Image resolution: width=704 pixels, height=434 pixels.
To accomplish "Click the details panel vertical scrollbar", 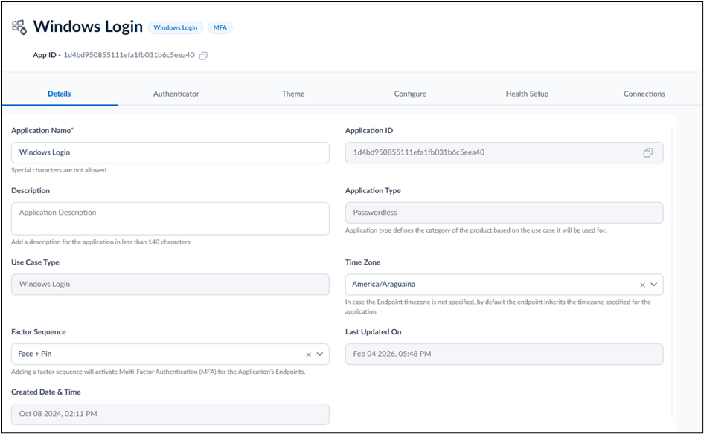I will [x=672, y=272].
